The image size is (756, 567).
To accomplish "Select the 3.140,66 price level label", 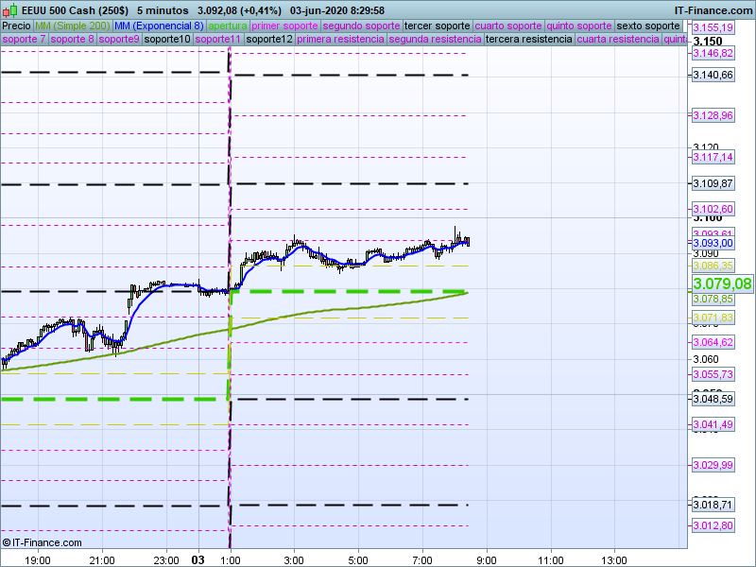I will pyautogui.click(x=713, y=75).
